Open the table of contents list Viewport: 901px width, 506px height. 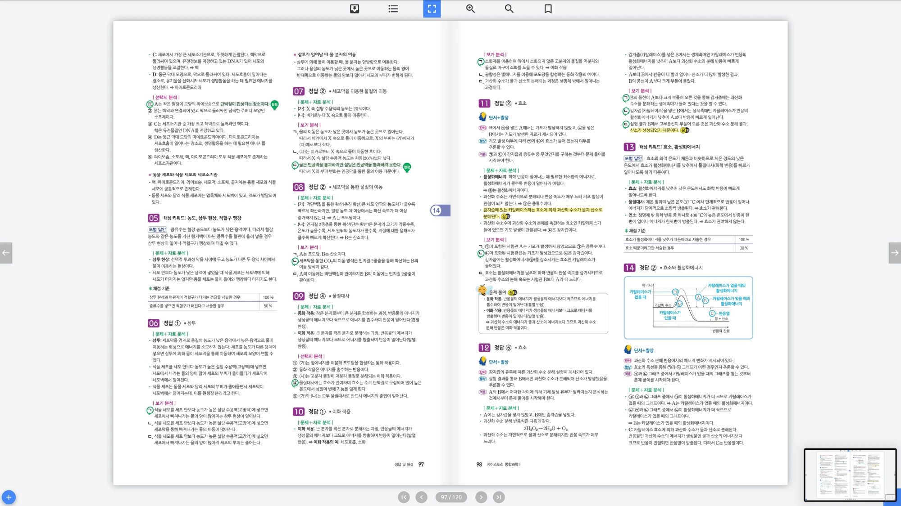click(393, 9)
